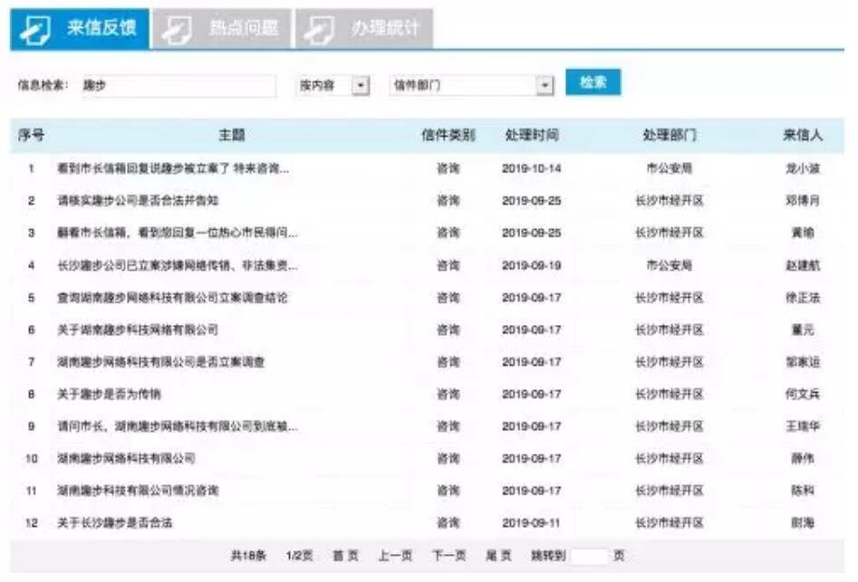Screen dimensions: 858x582
Task: Click the 办理统计 tab icon
Action: point(316,29)
